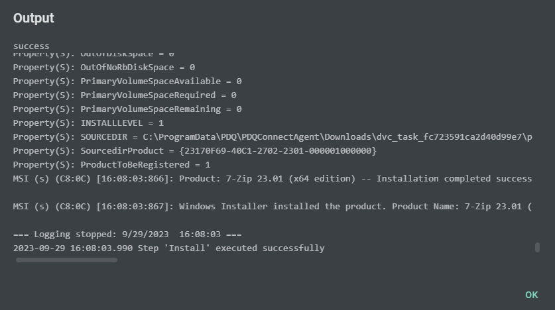Click the SOURCEDIR path in the log

click(338, 137)
